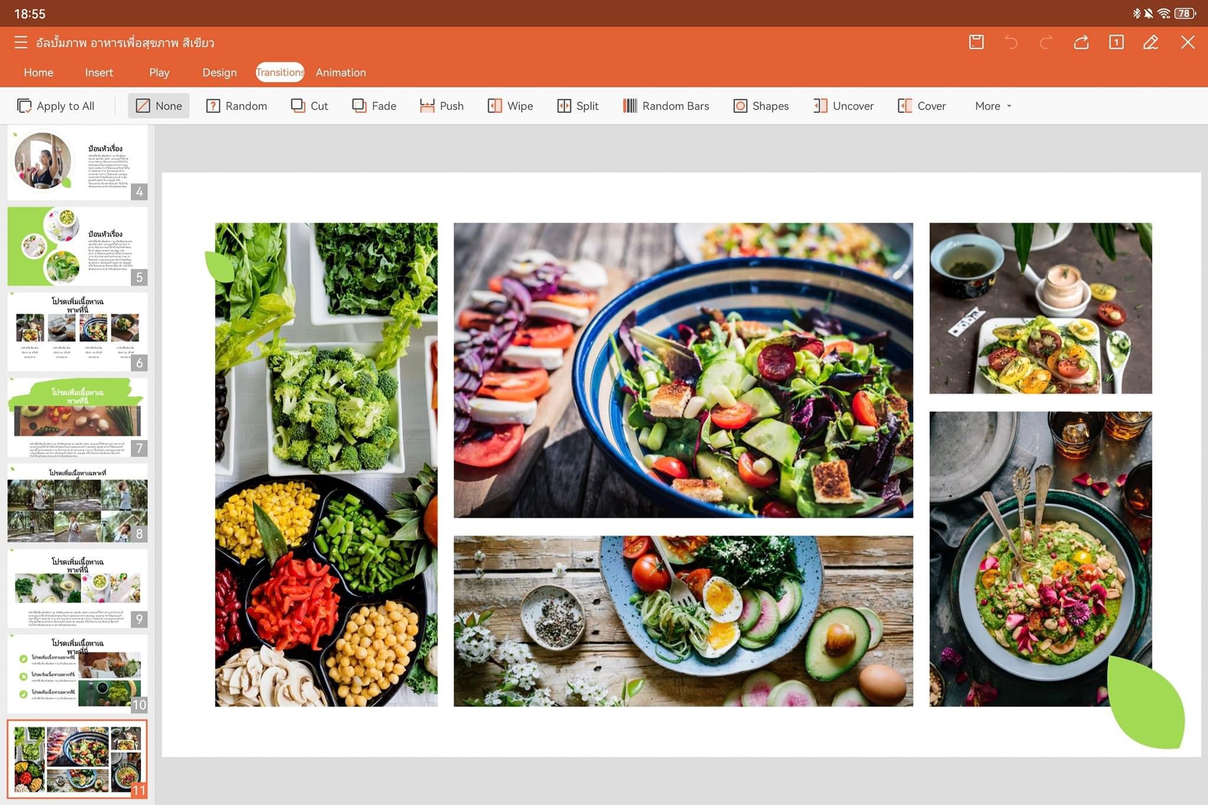1208x805 pixels.
Task: Click the large salad bowl image
Action: click(x=683, y=370)
